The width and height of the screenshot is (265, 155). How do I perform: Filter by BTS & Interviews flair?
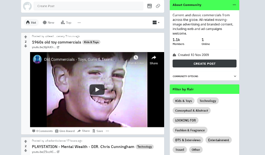(188, 140)
